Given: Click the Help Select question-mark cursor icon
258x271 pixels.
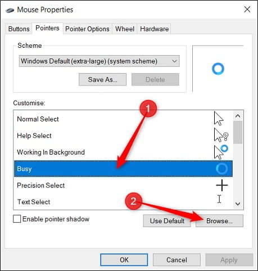Looking at the screenshot, I should [221, 135].
